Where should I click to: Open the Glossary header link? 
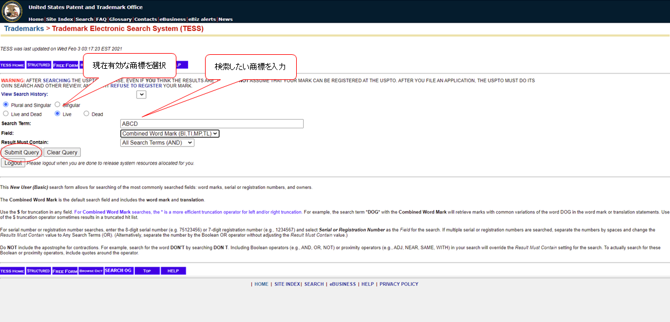pyautogui.click(x=120, y=19)
